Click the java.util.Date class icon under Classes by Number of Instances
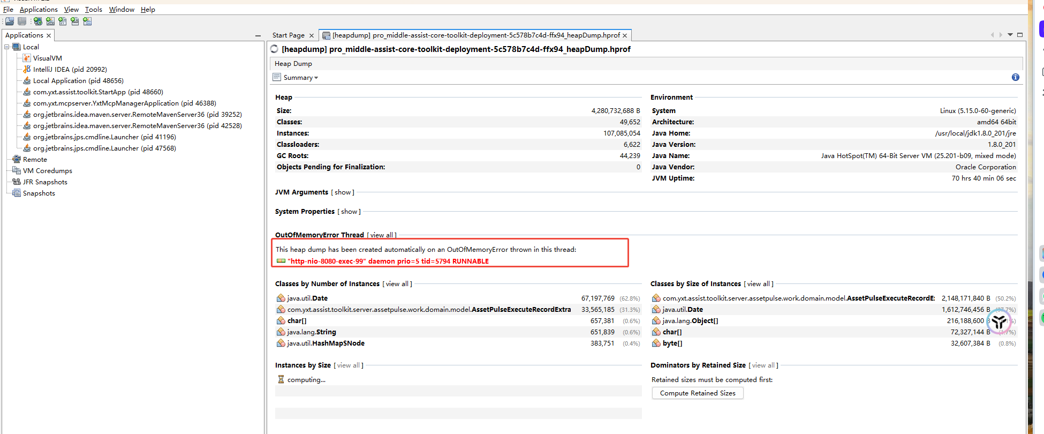This screenshot has height=434, width=1044. click(x=281, y=298)
